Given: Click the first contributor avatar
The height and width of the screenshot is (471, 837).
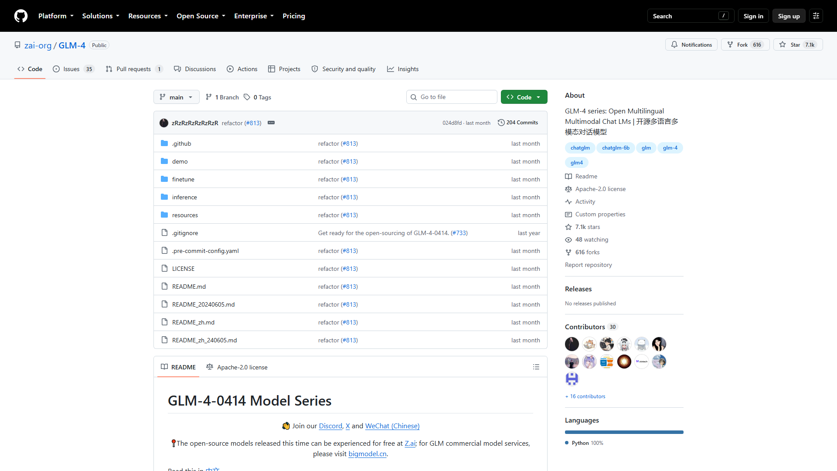Looking at the screenshot, I should tap(572, 344).
